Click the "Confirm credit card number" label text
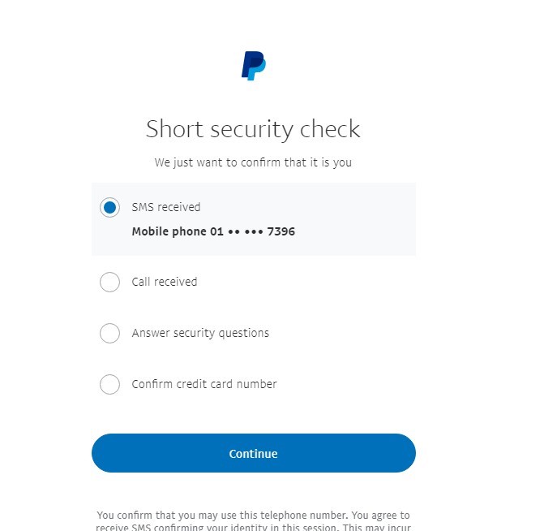Viewport: 557px width, 531px height. 204,384
